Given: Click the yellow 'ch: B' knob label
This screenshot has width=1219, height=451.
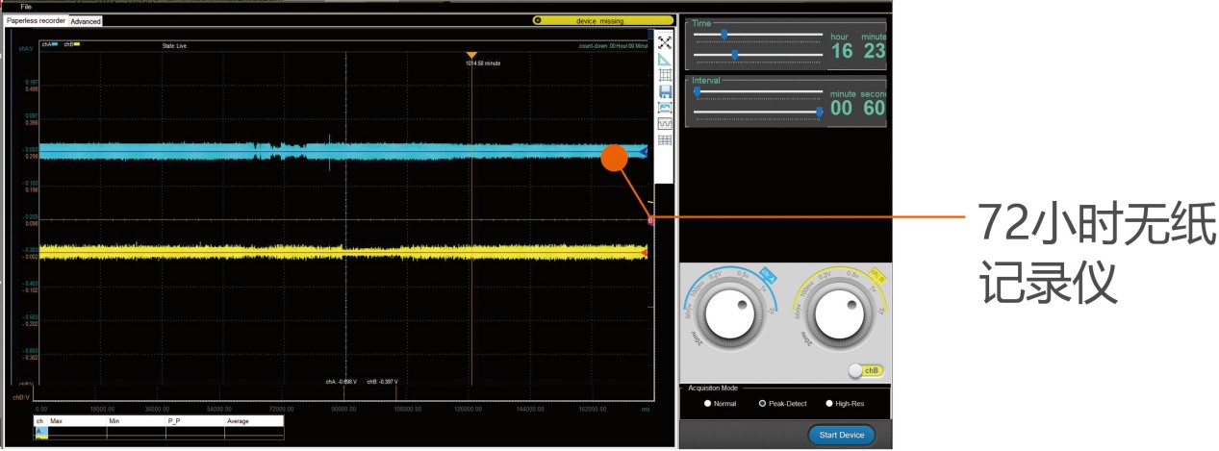Looking at the screenshot, I should tap(877, 276).
